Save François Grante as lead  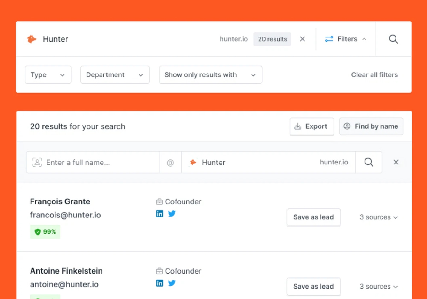[313, 217]
